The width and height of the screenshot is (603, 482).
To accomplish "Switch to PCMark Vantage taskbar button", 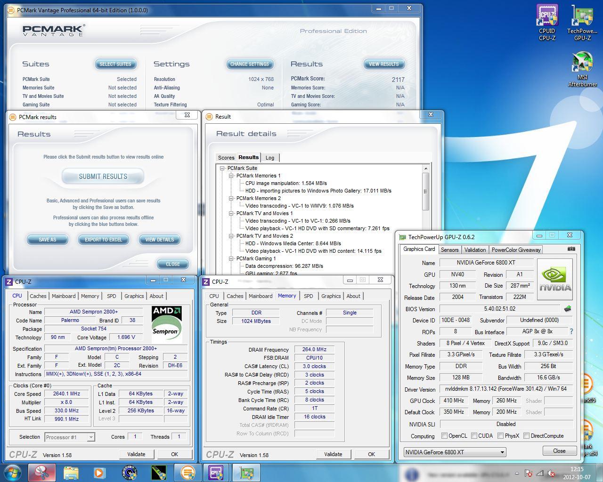I will (x=187, y=473).
